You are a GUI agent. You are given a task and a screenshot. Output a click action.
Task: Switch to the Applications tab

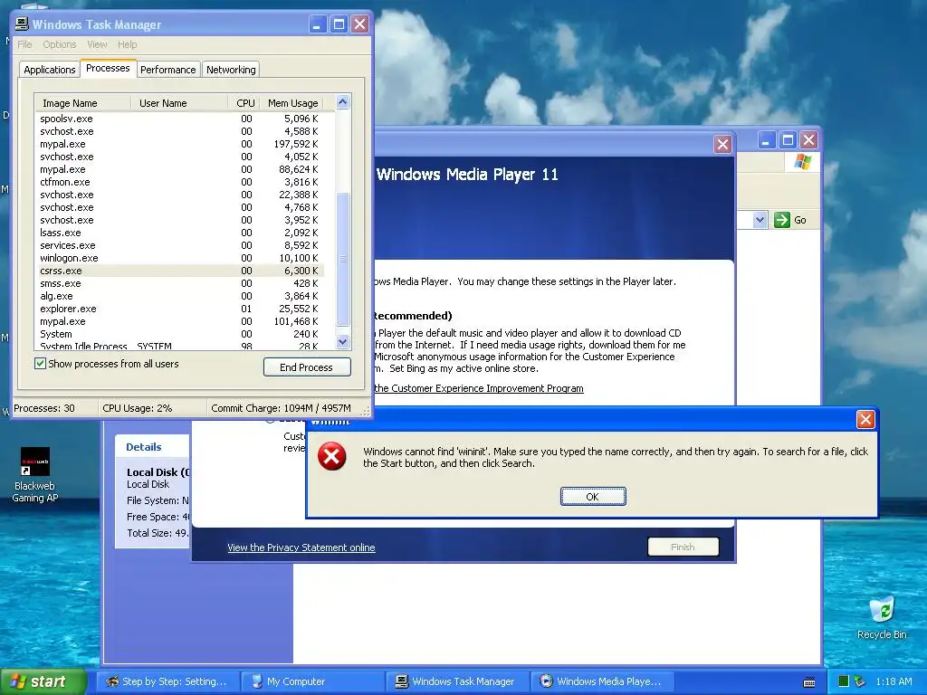tap(49, 70)
